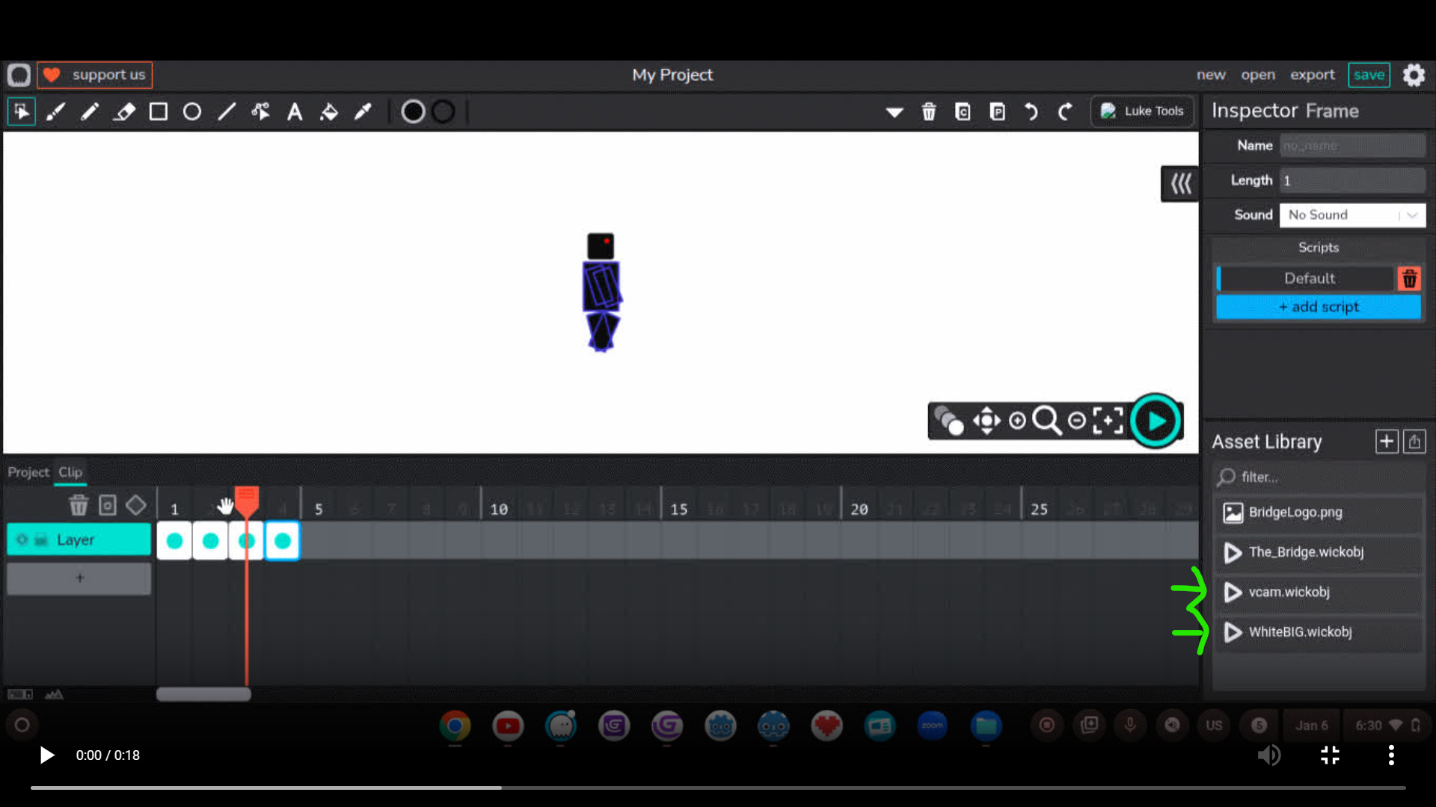This screenshot has width=1436, height=807.
Task: Expand the toolbar options dropdown arrow
Action: (895, 112)
